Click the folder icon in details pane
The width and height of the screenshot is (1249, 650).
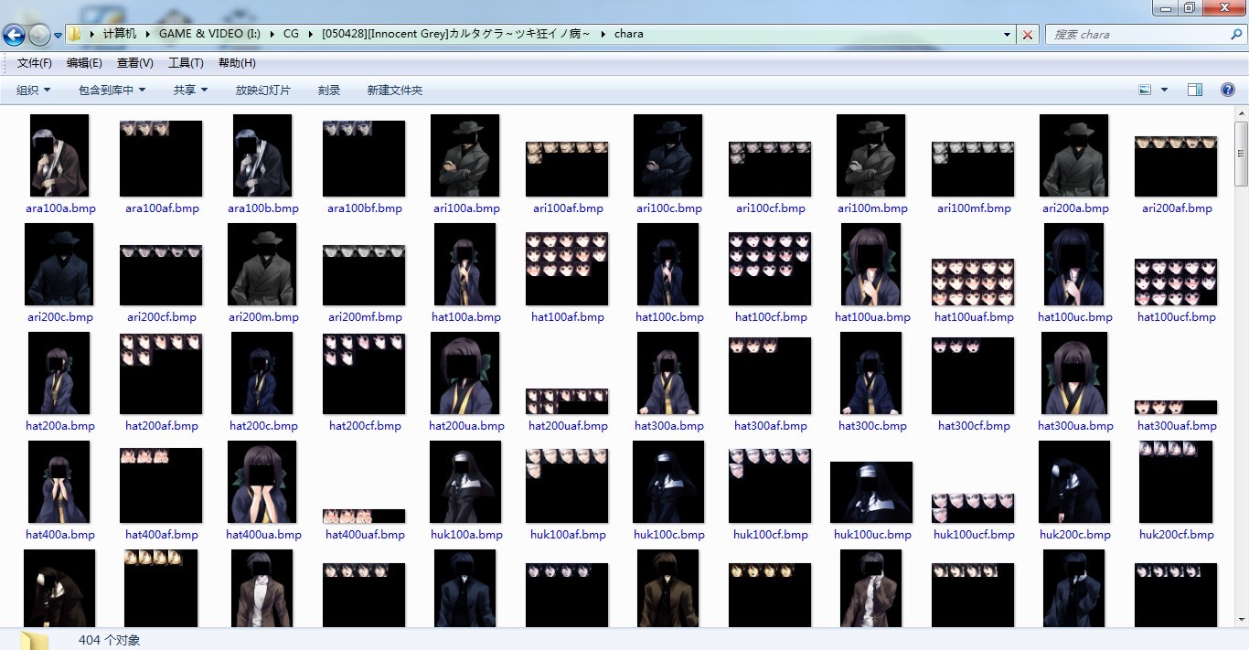pos(35,639)
